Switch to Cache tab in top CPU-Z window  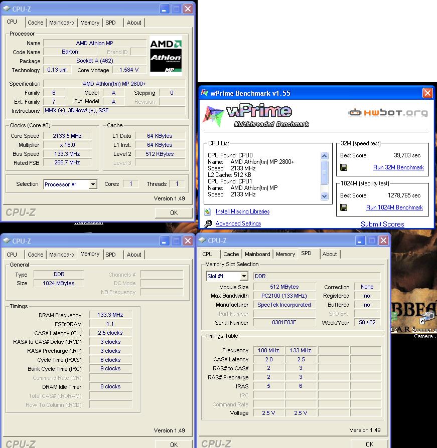tap(36, 23)
